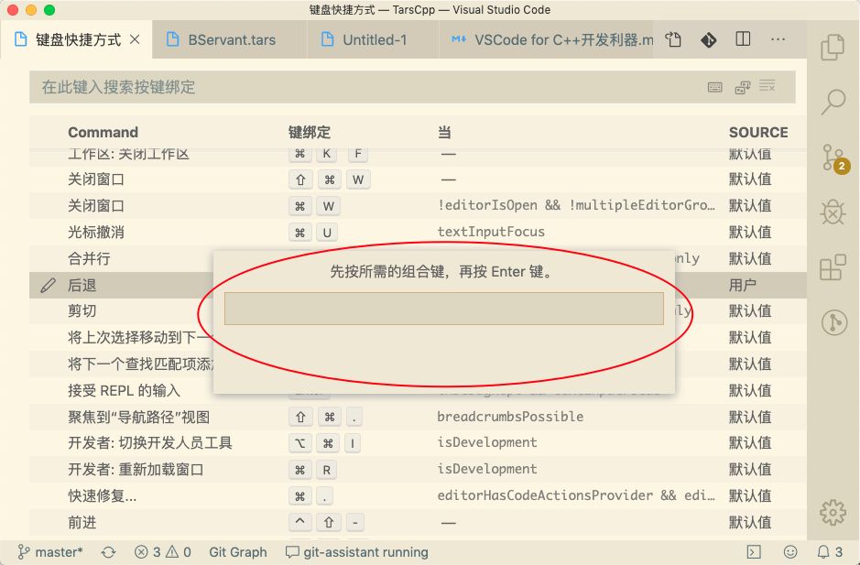860x565 pixels.
Task: Open the Extensions view
Action: 833,268
